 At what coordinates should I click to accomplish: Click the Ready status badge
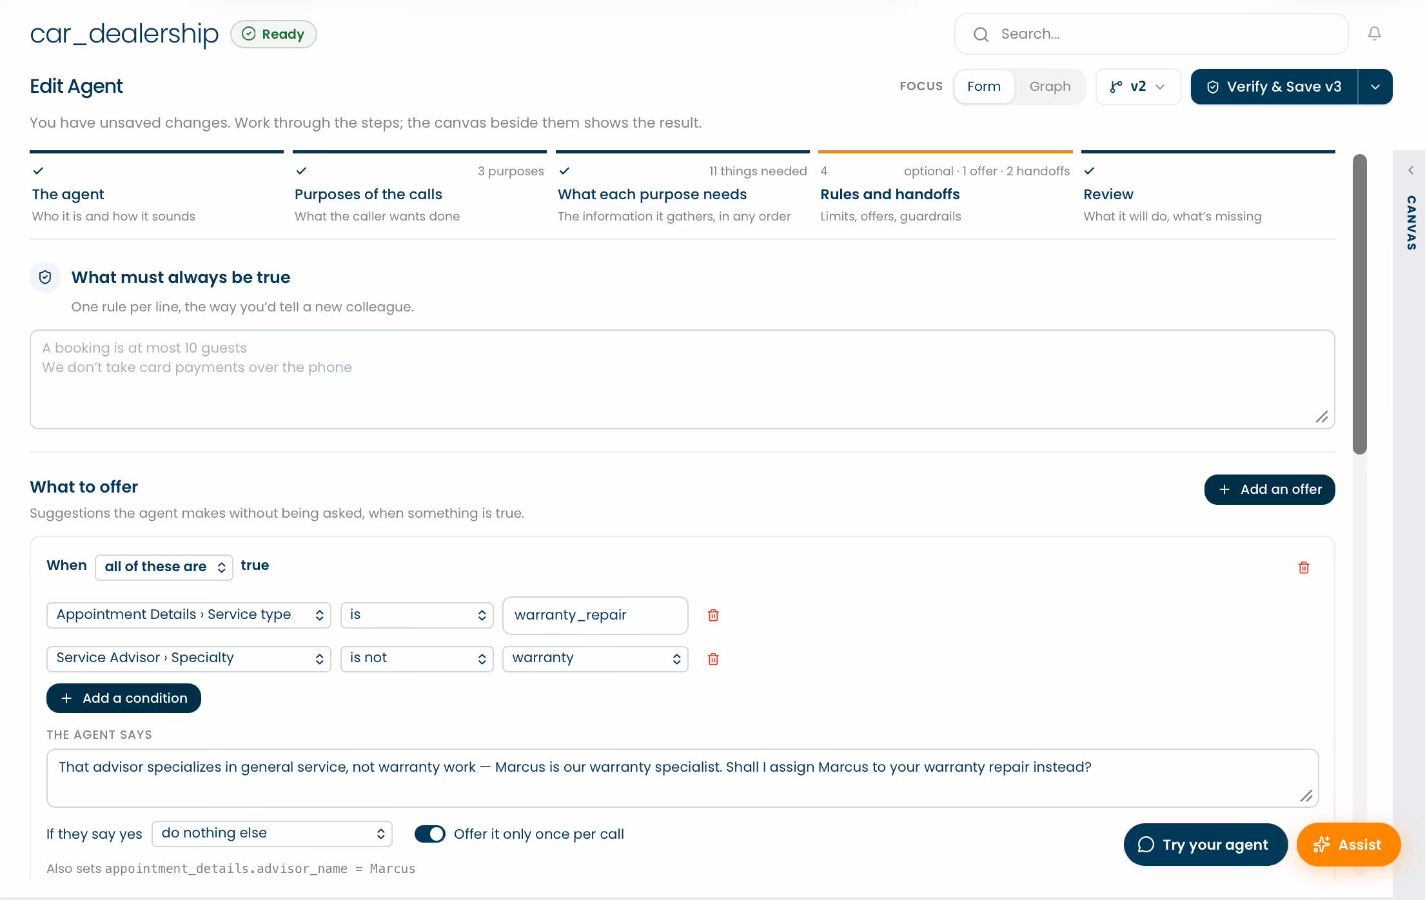pos(273,34)
